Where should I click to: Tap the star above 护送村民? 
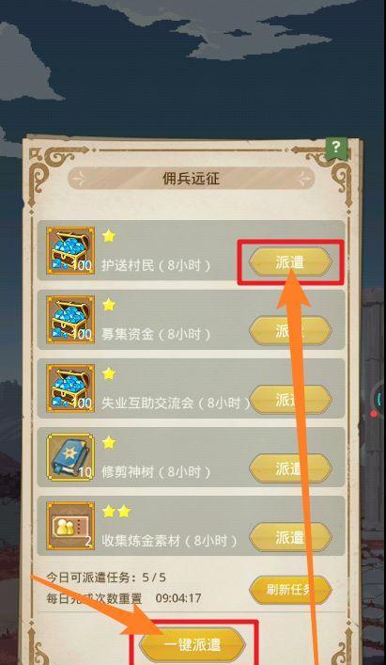tap(109, 236)
